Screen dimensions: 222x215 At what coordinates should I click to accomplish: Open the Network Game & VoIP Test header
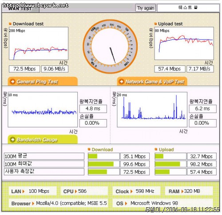(152, 81)
